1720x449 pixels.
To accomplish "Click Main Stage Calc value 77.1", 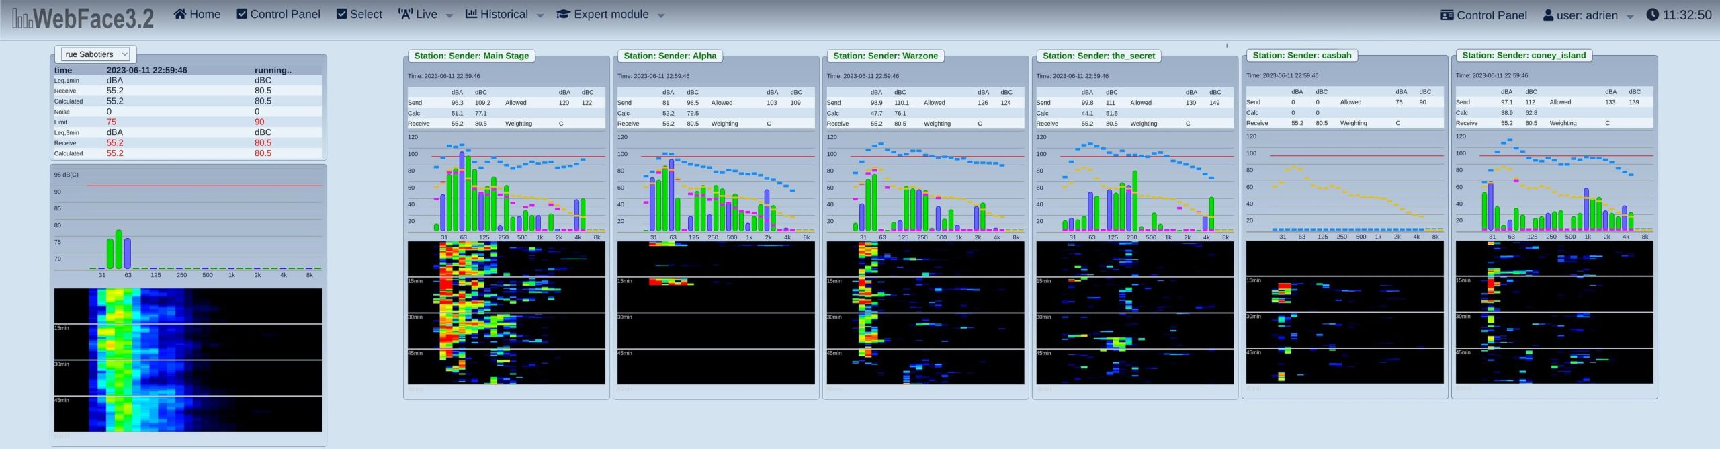I will (481, 113).
